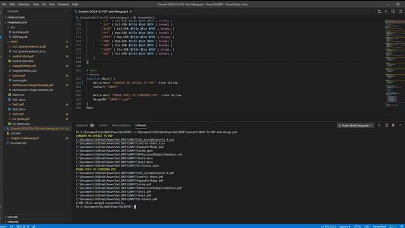The height and width of the screenshot is (228, 405).
Task: Change CRLF line ending in status bar
Action: tap(366, 226)
